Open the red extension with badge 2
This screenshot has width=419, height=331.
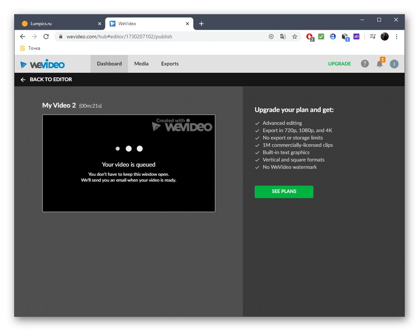pos(310,37)
